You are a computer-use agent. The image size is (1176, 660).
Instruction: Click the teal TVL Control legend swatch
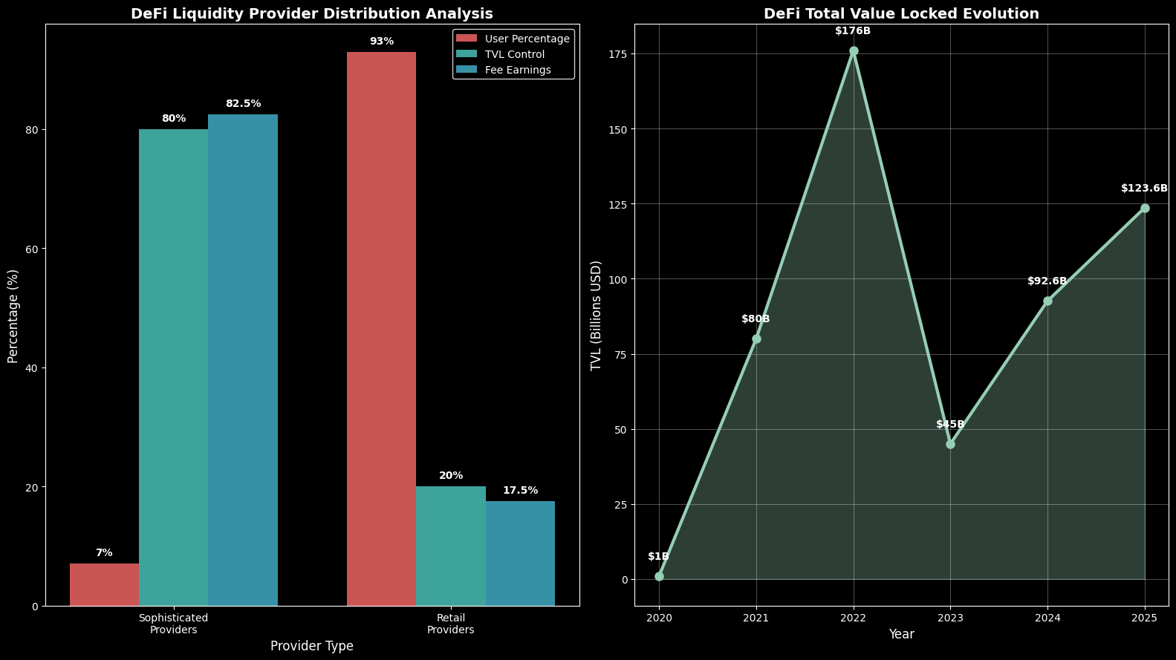tap(467, 54)
